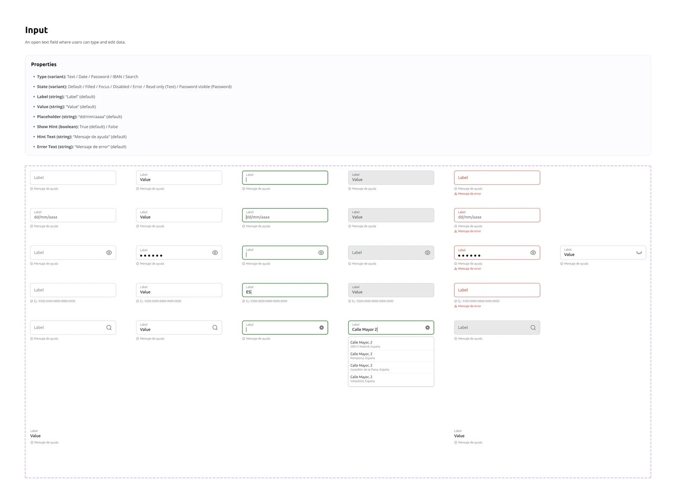Click the red-bordered dd/mm/aaaa date field
This screenshot has width=676, height=503.
pos(497,215)
